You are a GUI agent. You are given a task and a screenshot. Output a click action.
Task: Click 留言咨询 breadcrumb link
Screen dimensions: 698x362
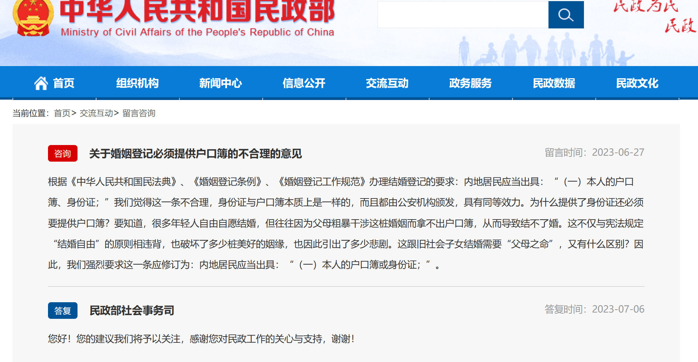click(139, 113)
